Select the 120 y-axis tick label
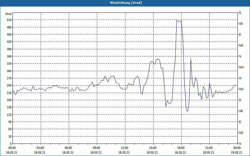Image resolution: width=250 pixels, height=156 pixels. tap(9, 115)
